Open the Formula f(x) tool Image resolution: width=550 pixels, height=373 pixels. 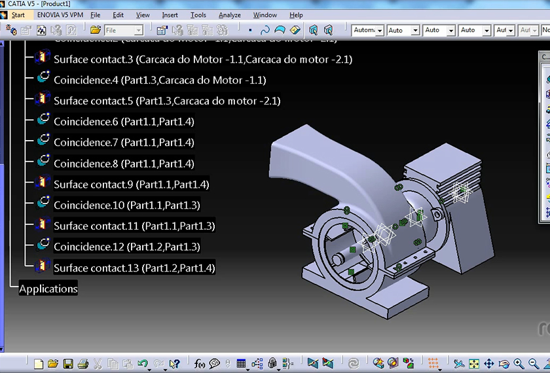pyautogui.click(x=199, y=363)
